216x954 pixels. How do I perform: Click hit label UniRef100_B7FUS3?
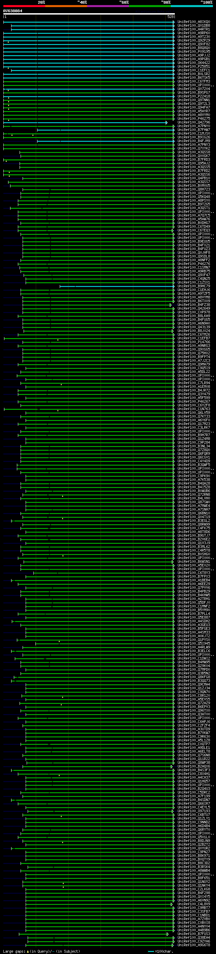193,934
